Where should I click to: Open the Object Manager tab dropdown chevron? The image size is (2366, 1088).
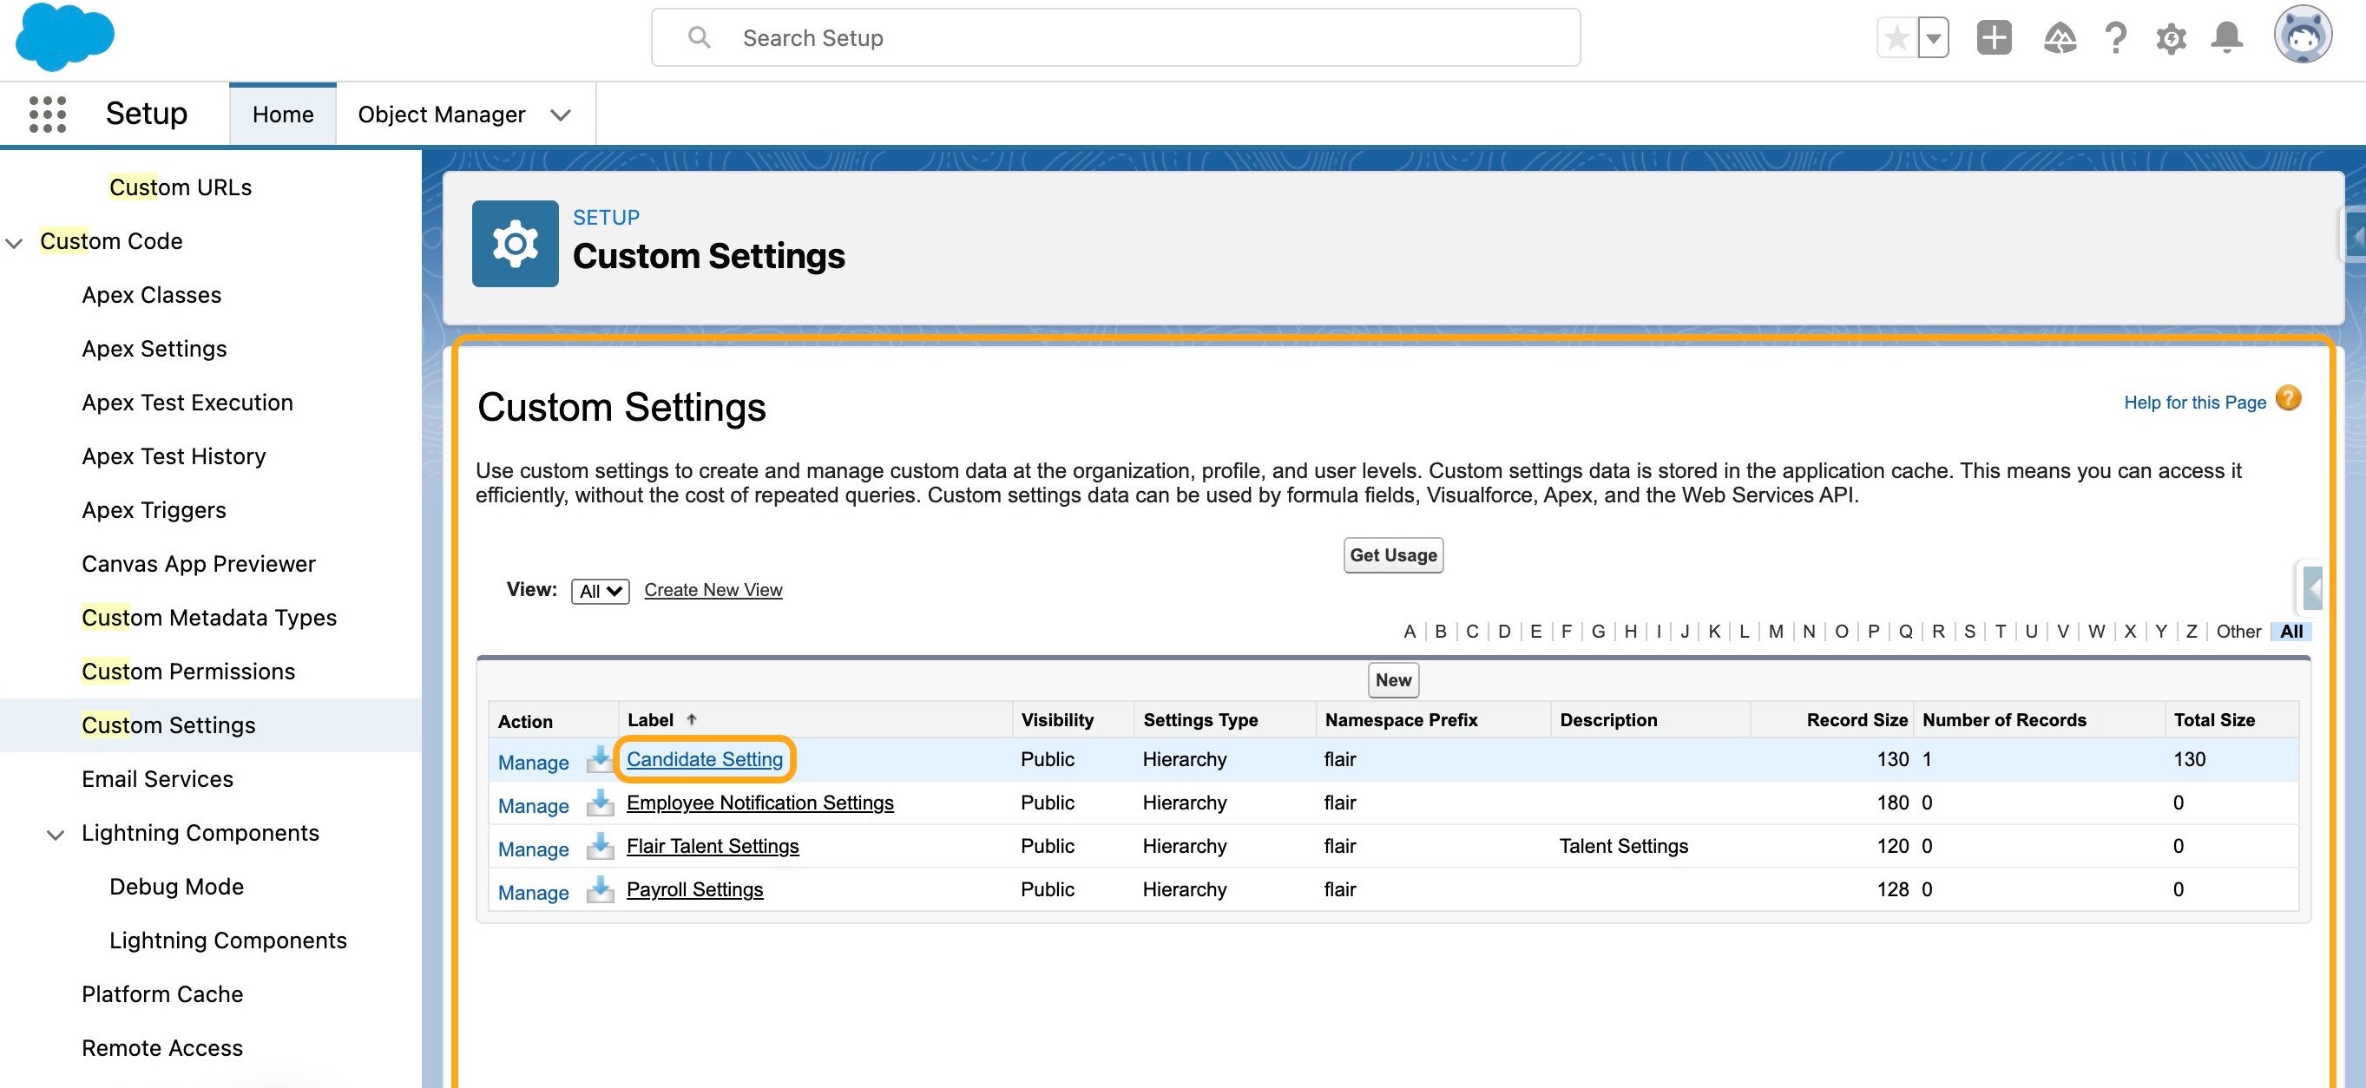[561, 115]
